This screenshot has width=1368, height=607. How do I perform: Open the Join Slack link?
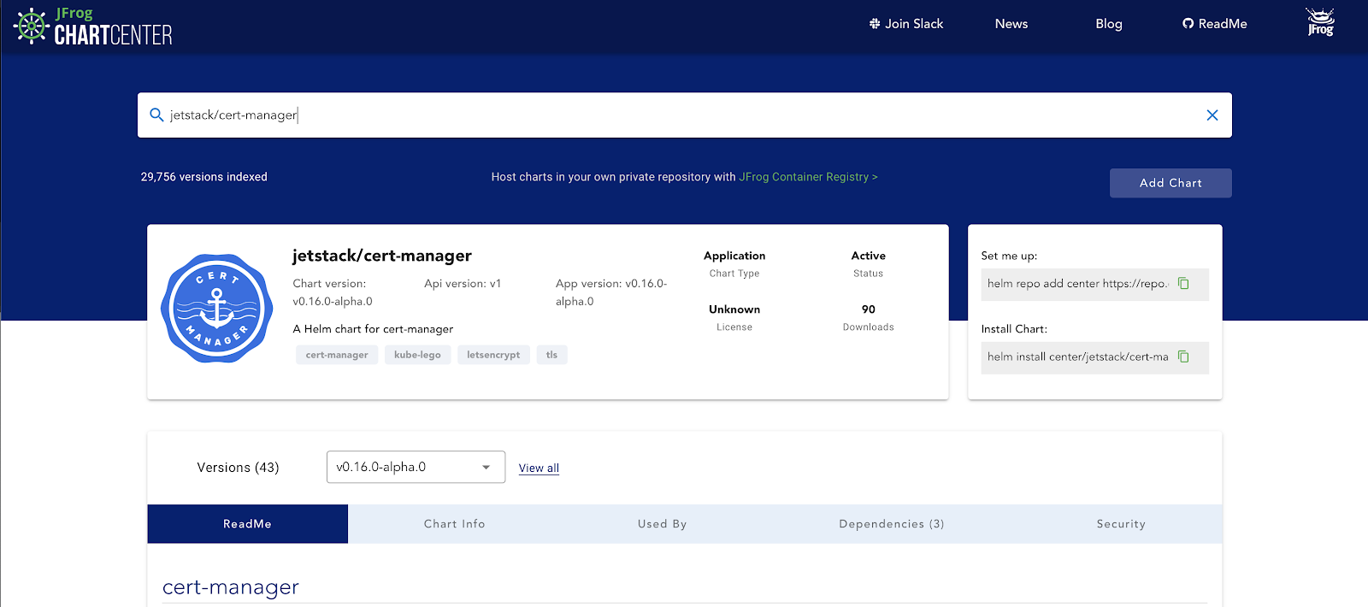pyautogui.click(x=905, y=24)
